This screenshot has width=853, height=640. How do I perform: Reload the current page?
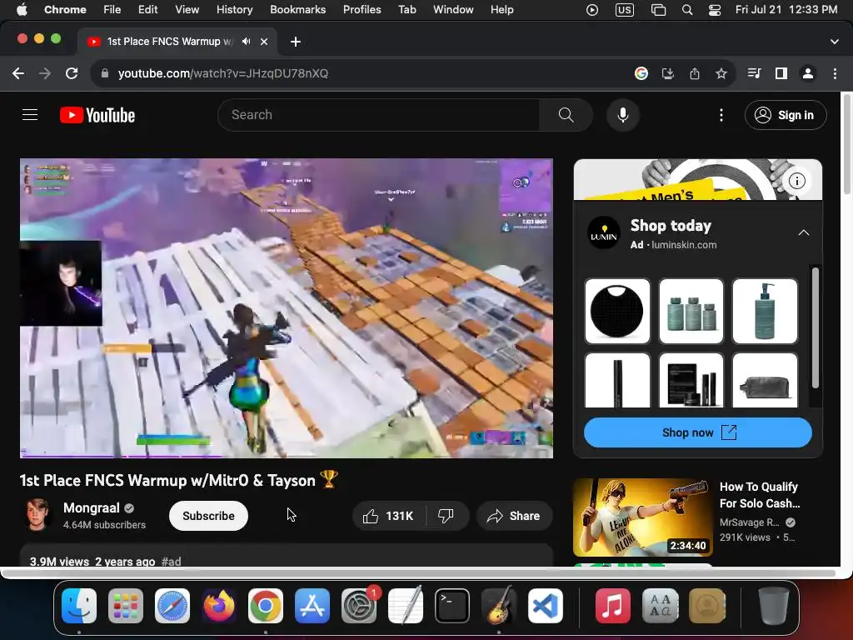click(x=72, y=73)
